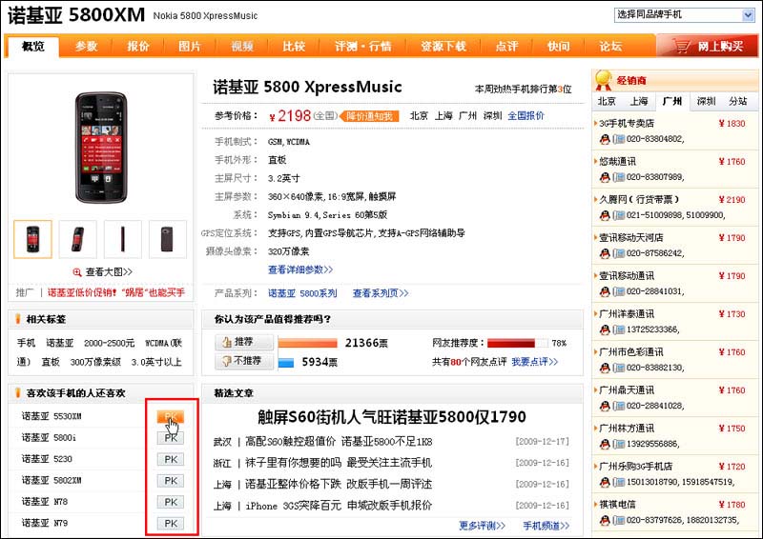Click QQ penguin icon for 广州洋泰通讯
Viewport: 763px width, 539px height.
click(x=605, y=330)
